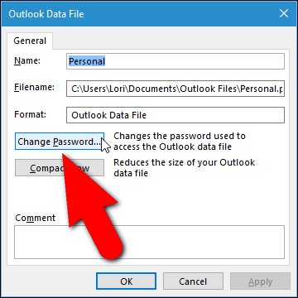Click into the Name text field
The width and height of the screenshot is (298, 298).
pos(175,61)
